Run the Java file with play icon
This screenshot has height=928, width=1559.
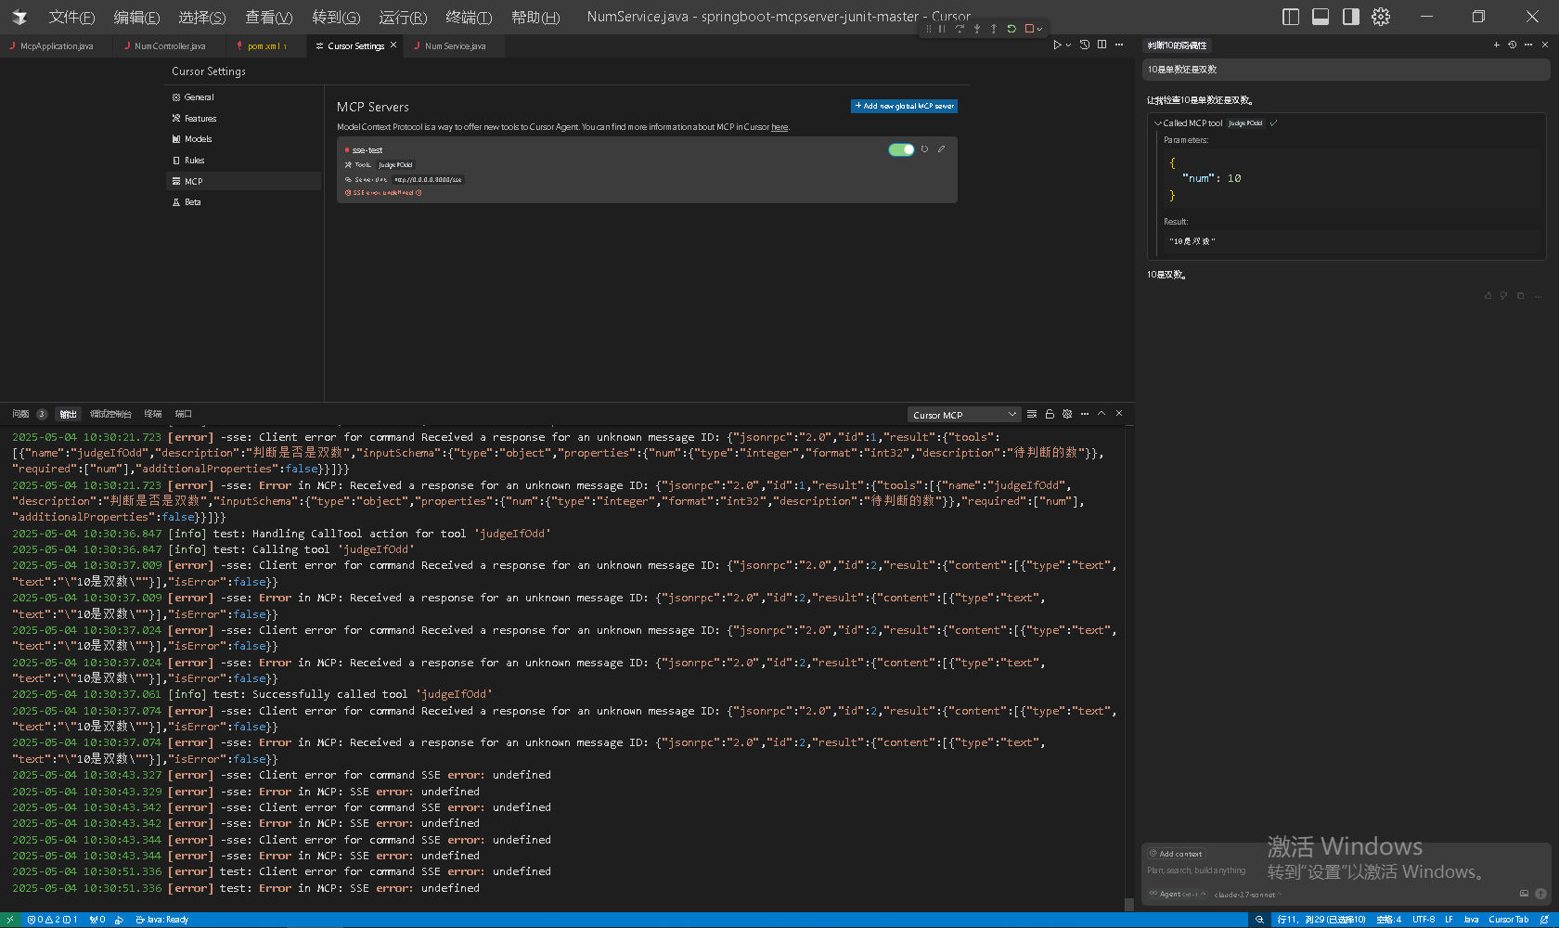(x=1057, y=45)
